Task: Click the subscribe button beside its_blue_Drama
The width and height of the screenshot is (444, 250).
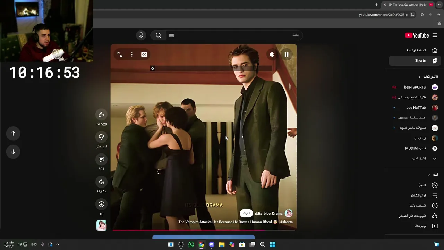Action: tap(246, 213)
